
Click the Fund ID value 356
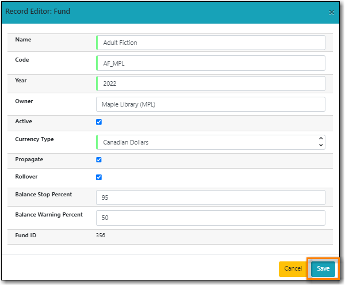pos(101,235)
